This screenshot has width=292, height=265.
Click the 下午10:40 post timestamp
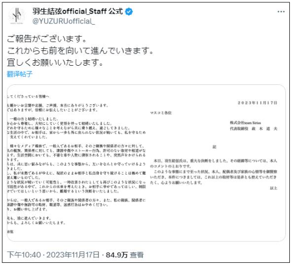24,255
